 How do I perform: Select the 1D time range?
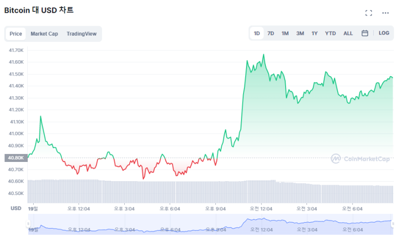[x=256, y=33]
